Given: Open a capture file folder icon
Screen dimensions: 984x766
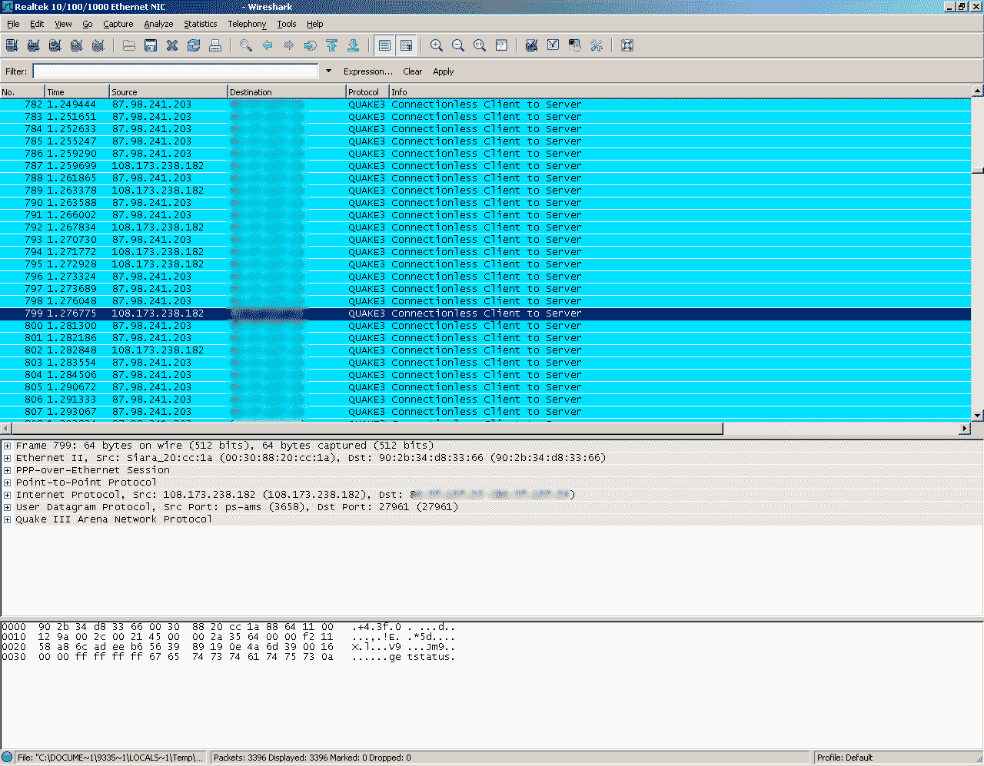Looking at the screenshot, I should pyautogui.click(x=129, y=46).
